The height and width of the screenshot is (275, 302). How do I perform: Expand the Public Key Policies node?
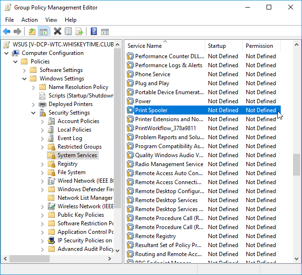43,215
